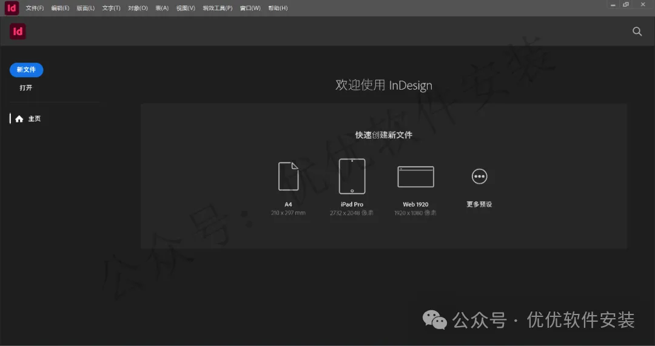
Task: Open the 文字(T) menu
Action: click(111, 8)
